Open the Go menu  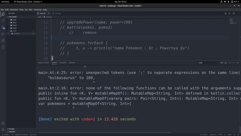[26, 9]
